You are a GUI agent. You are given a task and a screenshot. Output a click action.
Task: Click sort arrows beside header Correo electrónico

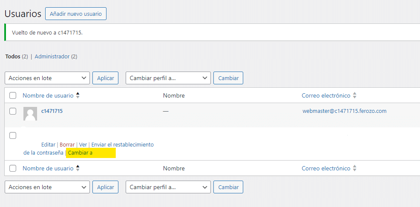[354, 95]
